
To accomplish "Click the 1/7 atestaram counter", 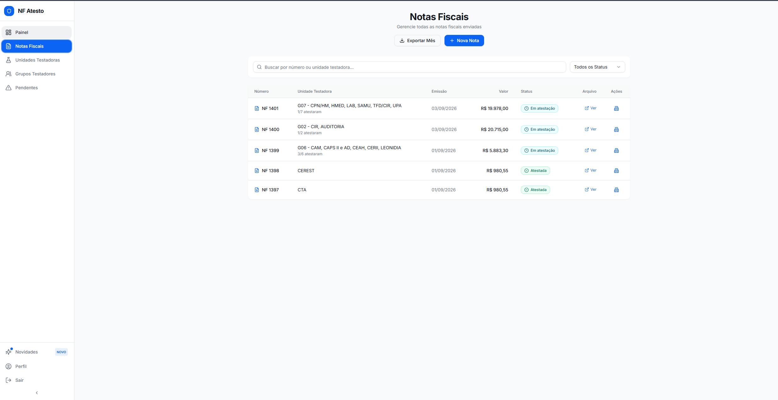I will (x=309, y=112).
